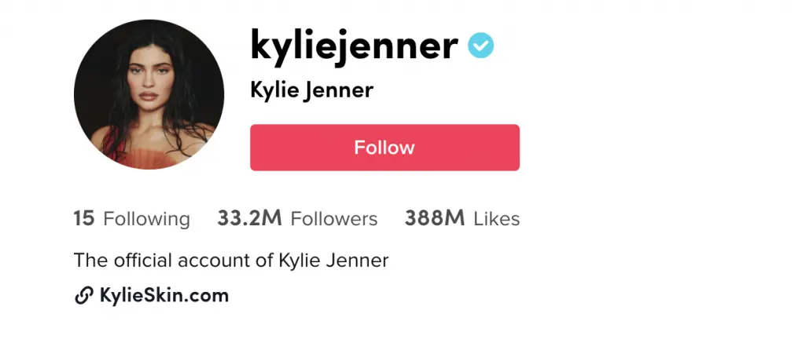The image size is (805, 347).
Task: Open the Followers label
Action: 334,219
